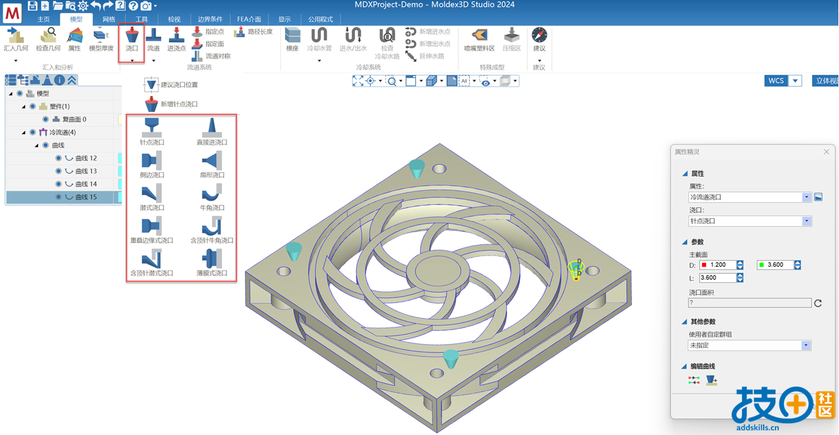The image size is (839, 435).
Task: Click the 指定点 assign point button
Action: tap(208, 31)
